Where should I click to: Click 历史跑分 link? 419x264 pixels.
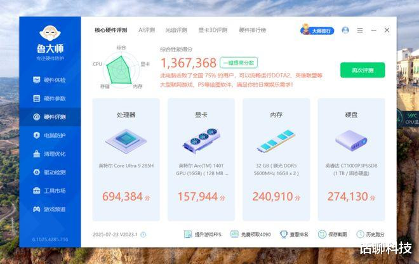coord(371,234)
